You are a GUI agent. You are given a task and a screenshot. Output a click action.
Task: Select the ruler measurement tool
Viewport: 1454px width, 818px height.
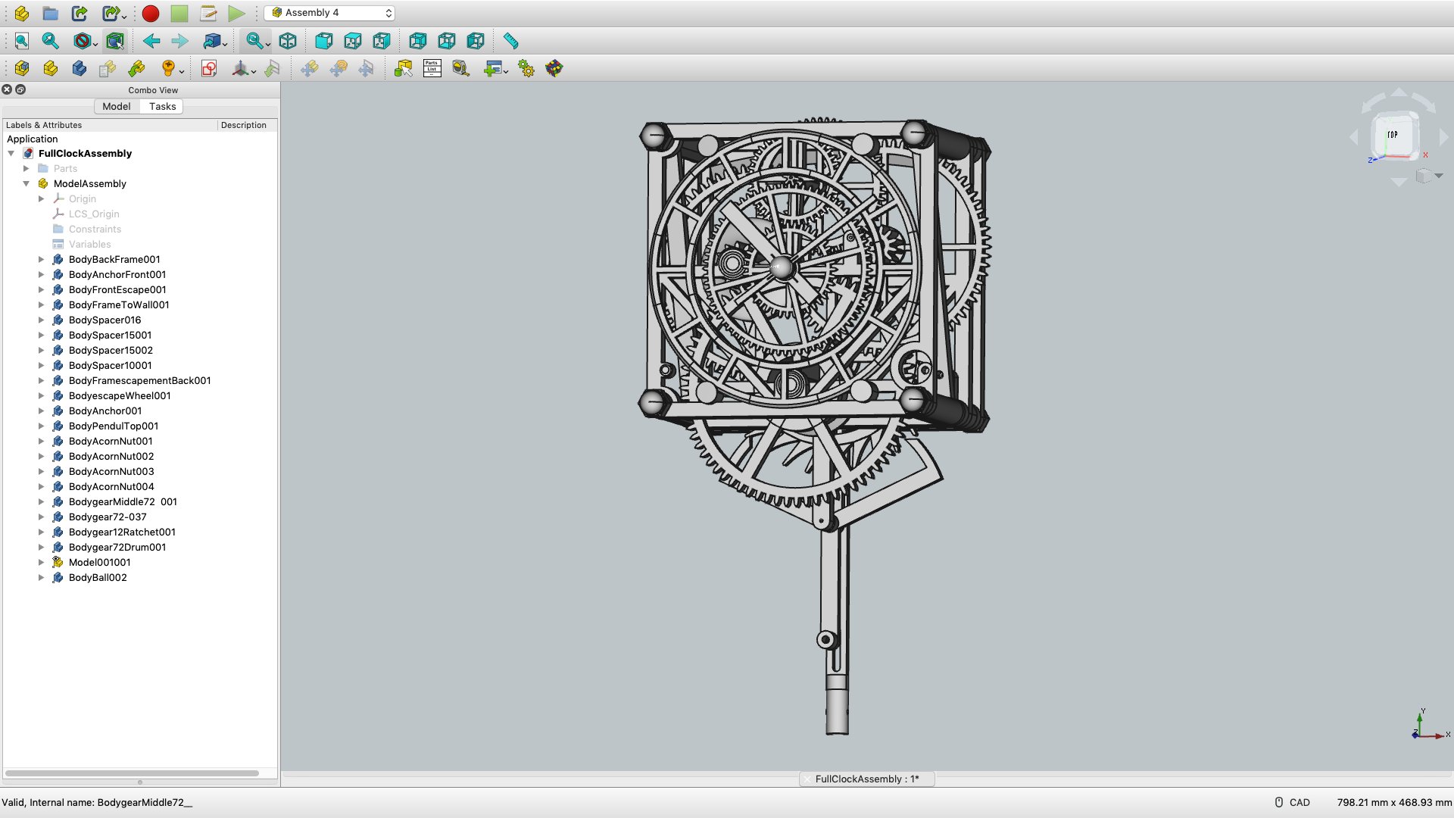(510, 41)
